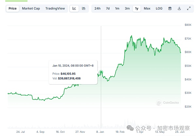Choose the 3m time range
This screenshot has height=136, width=196.
click(127, 8)
